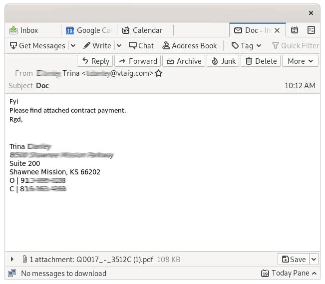Open the Address Book
Screen dimensions: 325x284
(x=189, y=45)
